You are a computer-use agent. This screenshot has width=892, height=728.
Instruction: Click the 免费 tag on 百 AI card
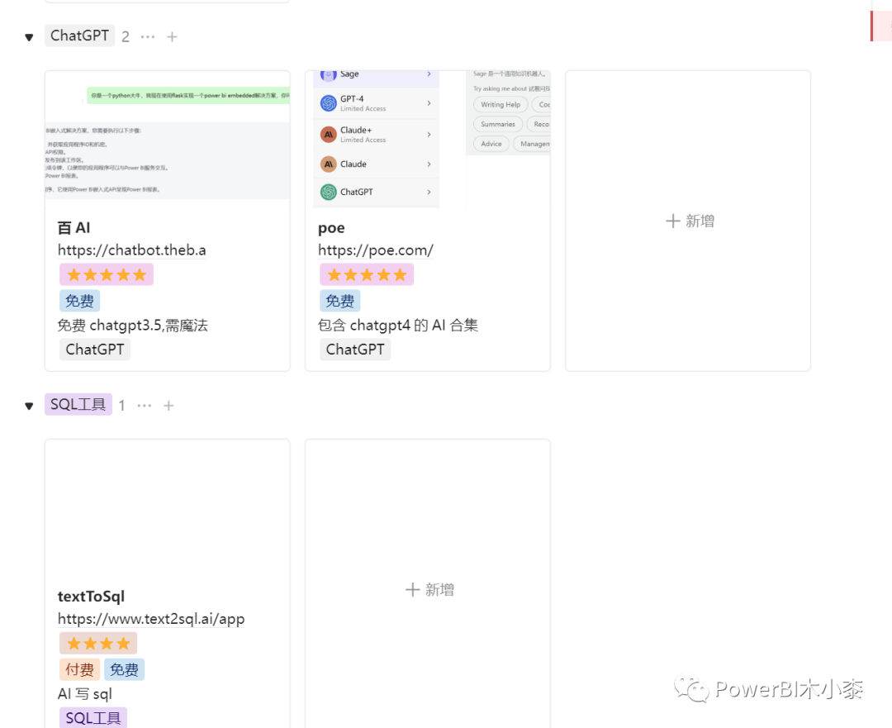pyautogui.click(x=79, y=301)
